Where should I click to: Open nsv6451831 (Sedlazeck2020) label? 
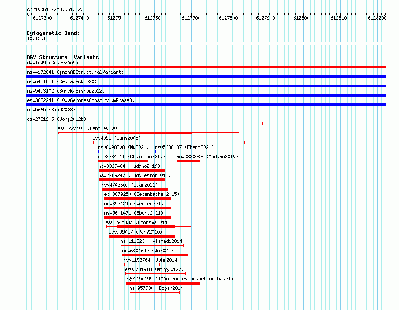click(x=62, y=81)
